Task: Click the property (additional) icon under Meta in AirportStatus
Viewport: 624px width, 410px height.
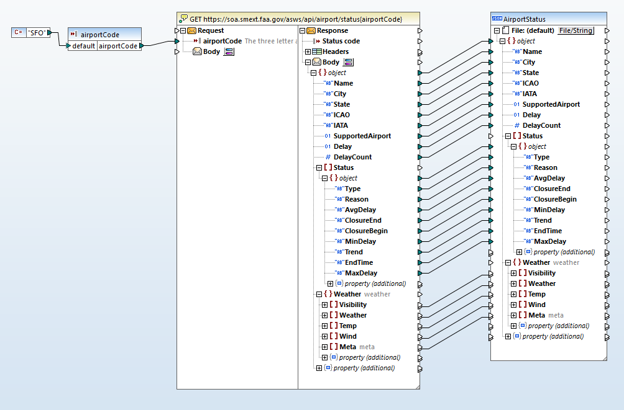Action: point(521,325)
